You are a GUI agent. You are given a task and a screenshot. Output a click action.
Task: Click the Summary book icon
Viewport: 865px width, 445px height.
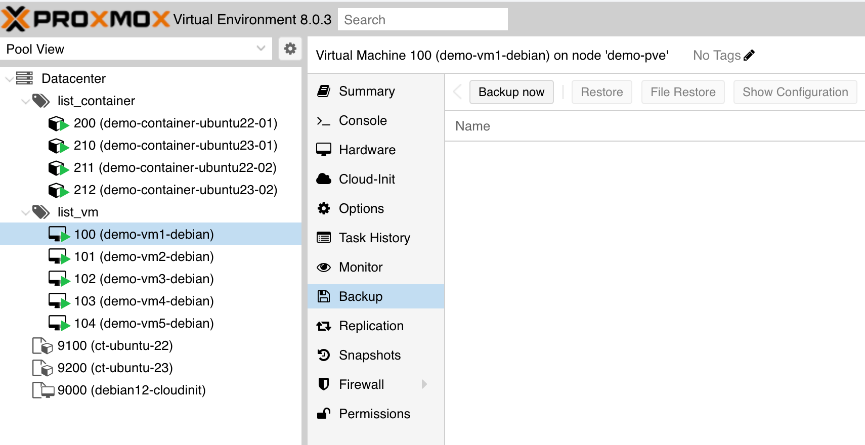(x=324, y=91)
